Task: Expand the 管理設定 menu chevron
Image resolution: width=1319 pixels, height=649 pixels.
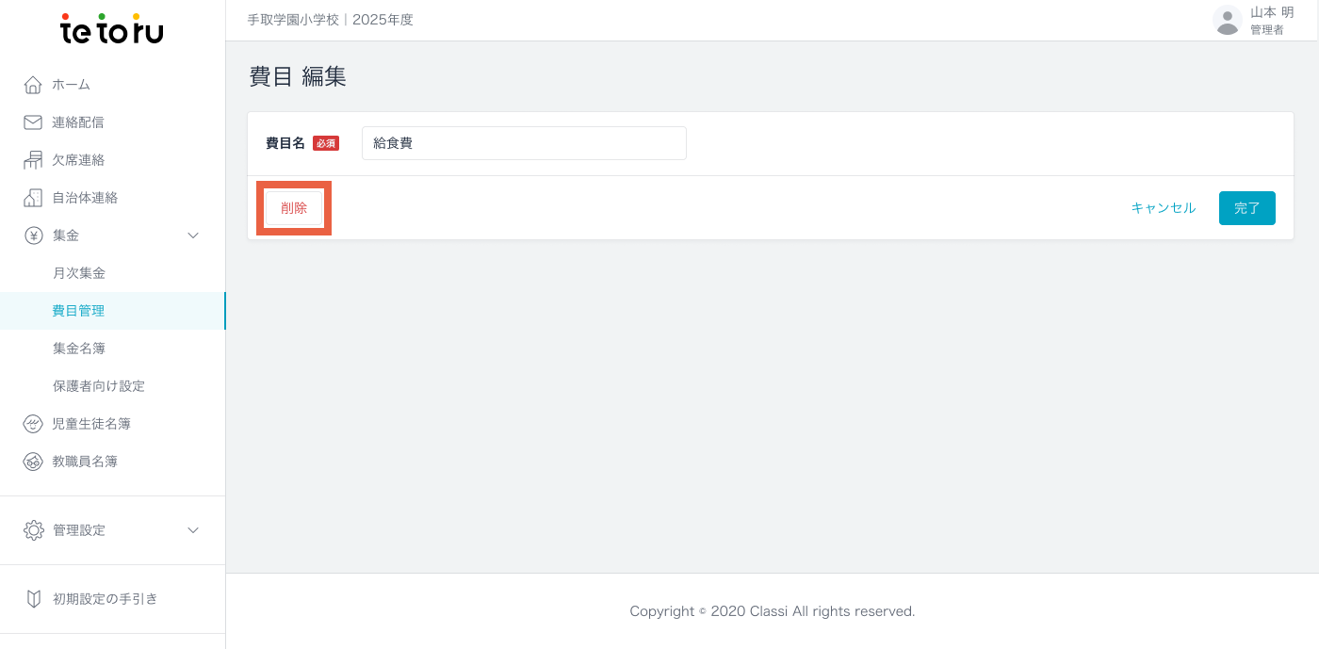Action: click(193, 530)
